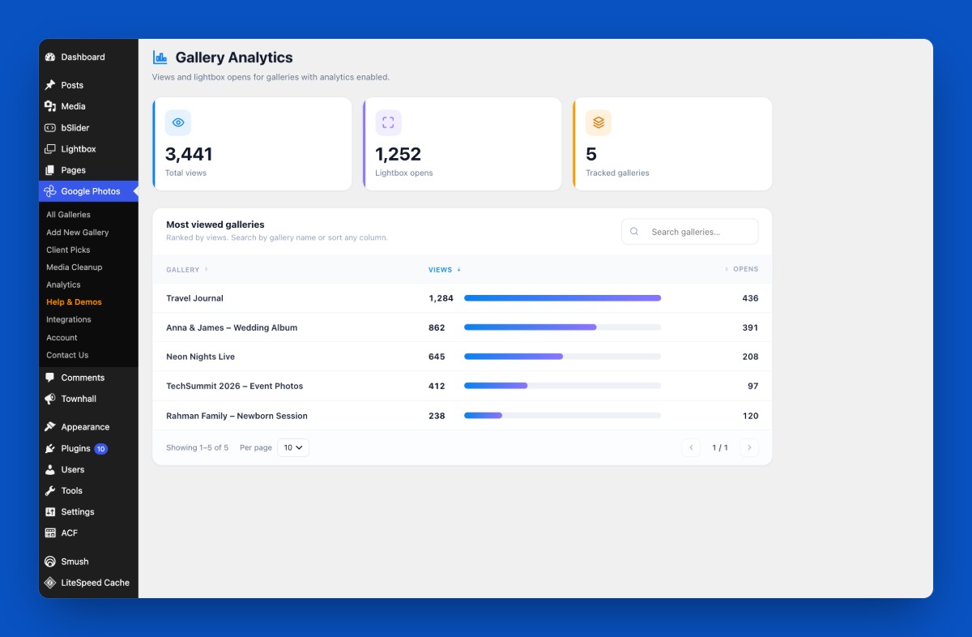The height and width of the screenshot is (637, 972).
Task: Open Help & Demos submenu item
Action: (74, 302)
